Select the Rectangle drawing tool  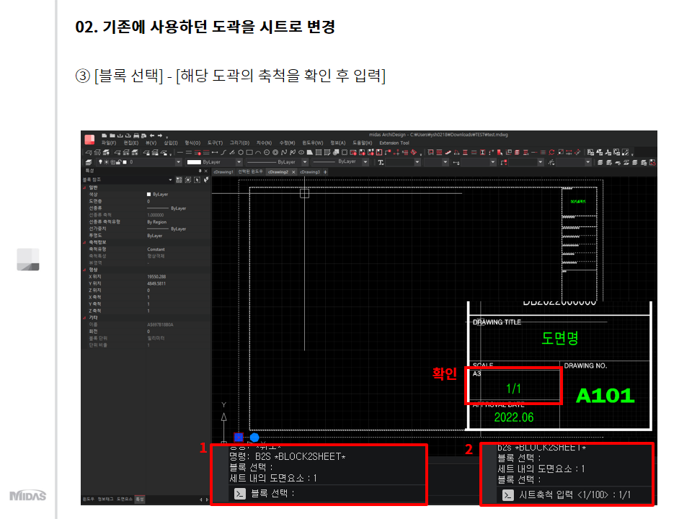pos(249,153)
